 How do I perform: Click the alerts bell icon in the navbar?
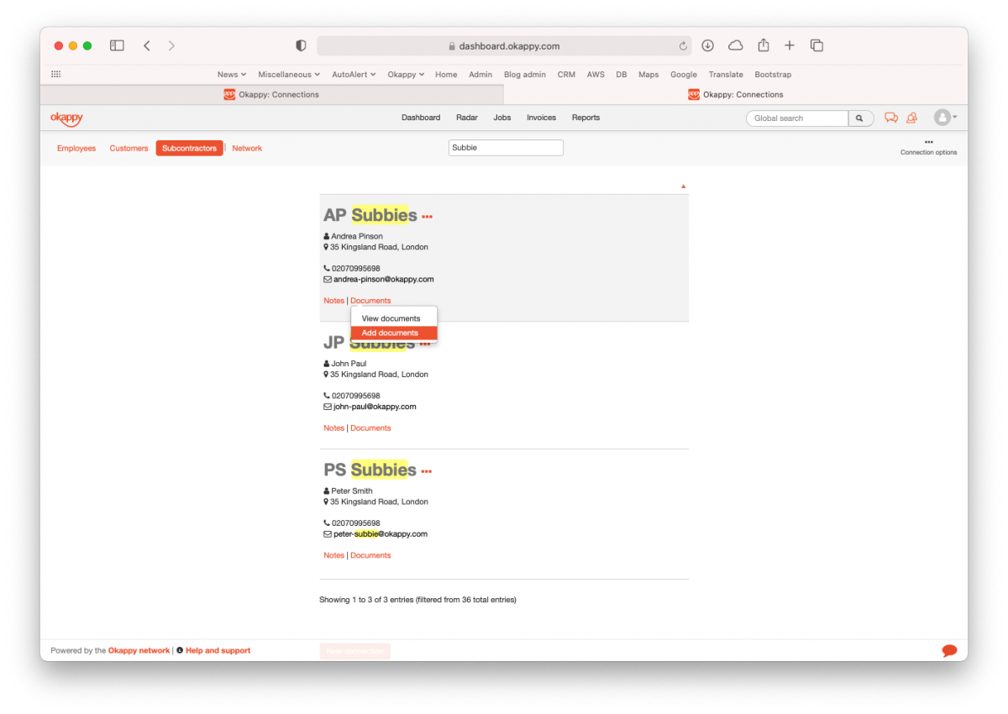point(912,118)
